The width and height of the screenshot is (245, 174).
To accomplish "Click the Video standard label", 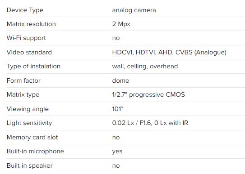I will click(29, 52).
